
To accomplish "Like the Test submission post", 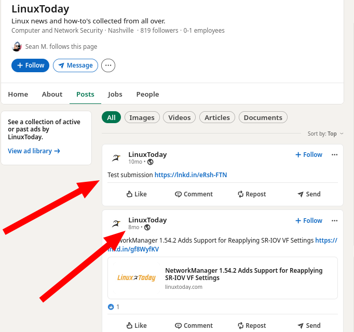I will (x=137, y=194).
